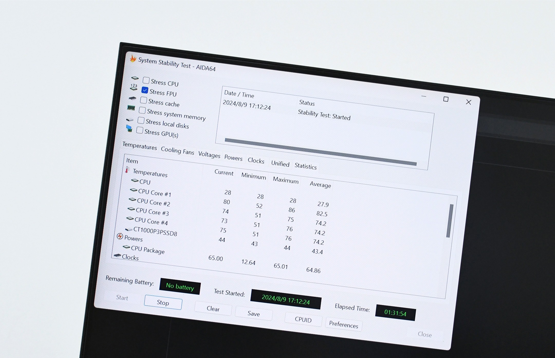This screenshot has height=358, width=555.
Task: Click the drive icon beside CT1000P3PSSD8
Action: coord(128,229)
